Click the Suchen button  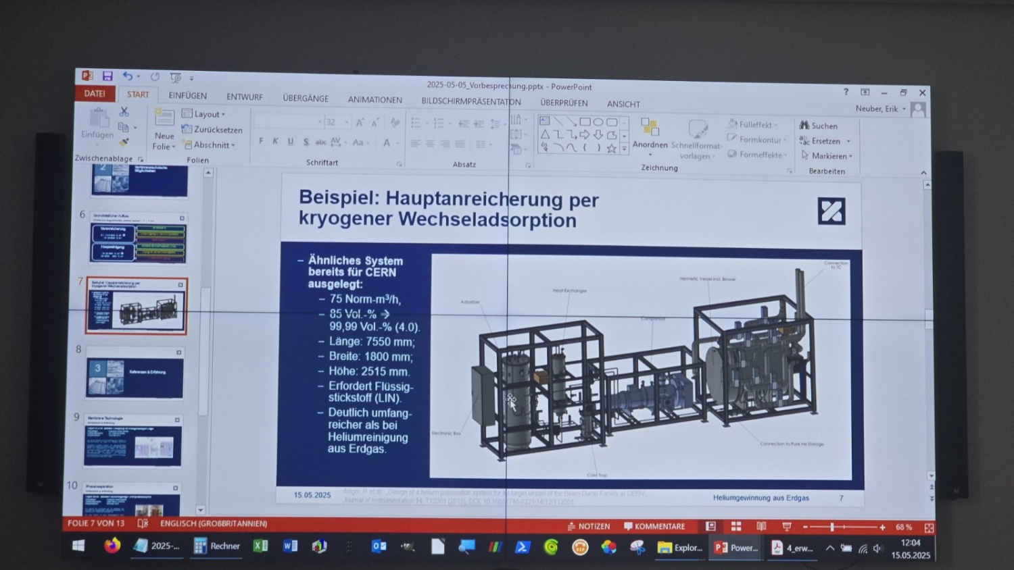point(819,126)
